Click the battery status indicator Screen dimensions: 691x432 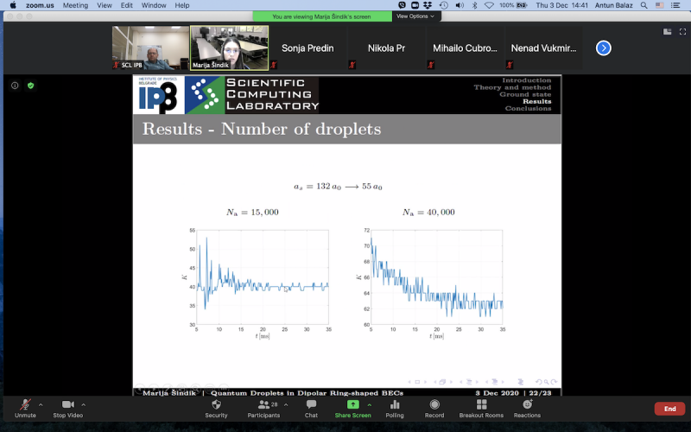click(x=513, y=5)
